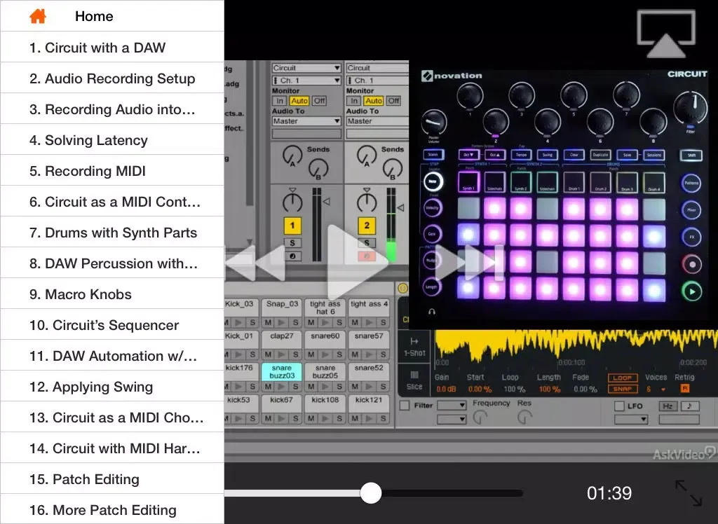Tap the skip-to-next overlay button
Image resolution: width=718 pixels, height=524 pixels.
click(x=470, y=262)
